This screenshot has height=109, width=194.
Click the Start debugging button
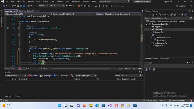(x=69, y=6)
